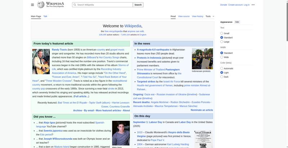288x148 pixels.
Task: Click the By email link
Action: [89, 110]
